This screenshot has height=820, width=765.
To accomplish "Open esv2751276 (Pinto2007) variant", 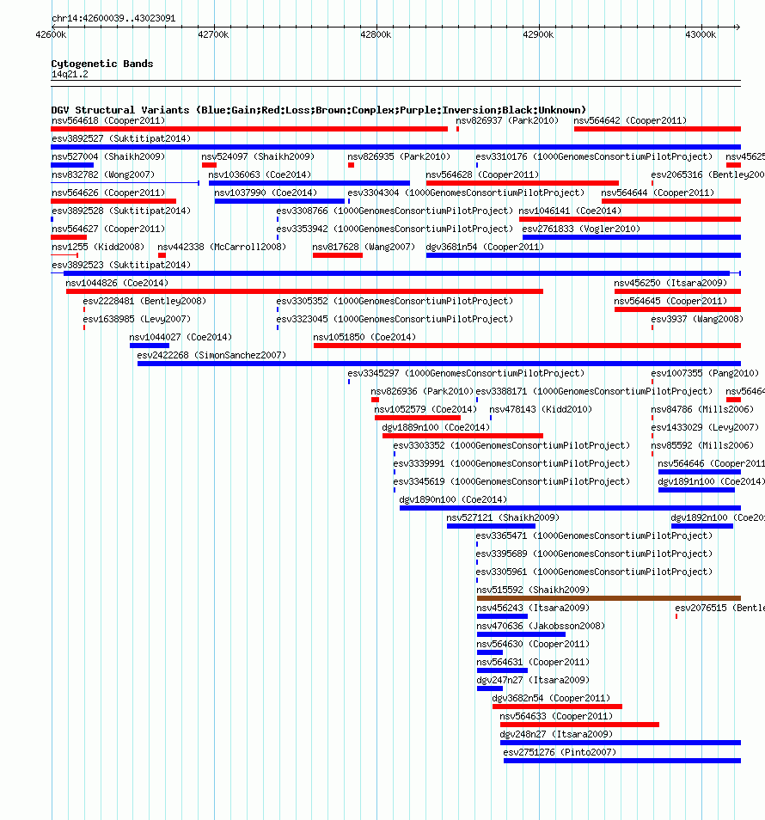I will [560, 753].
